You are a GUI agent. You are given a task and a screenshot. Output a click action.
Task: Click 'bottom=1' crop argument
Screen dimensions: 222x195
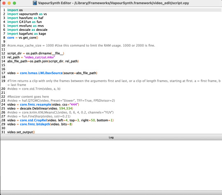(x=105, y=120)
